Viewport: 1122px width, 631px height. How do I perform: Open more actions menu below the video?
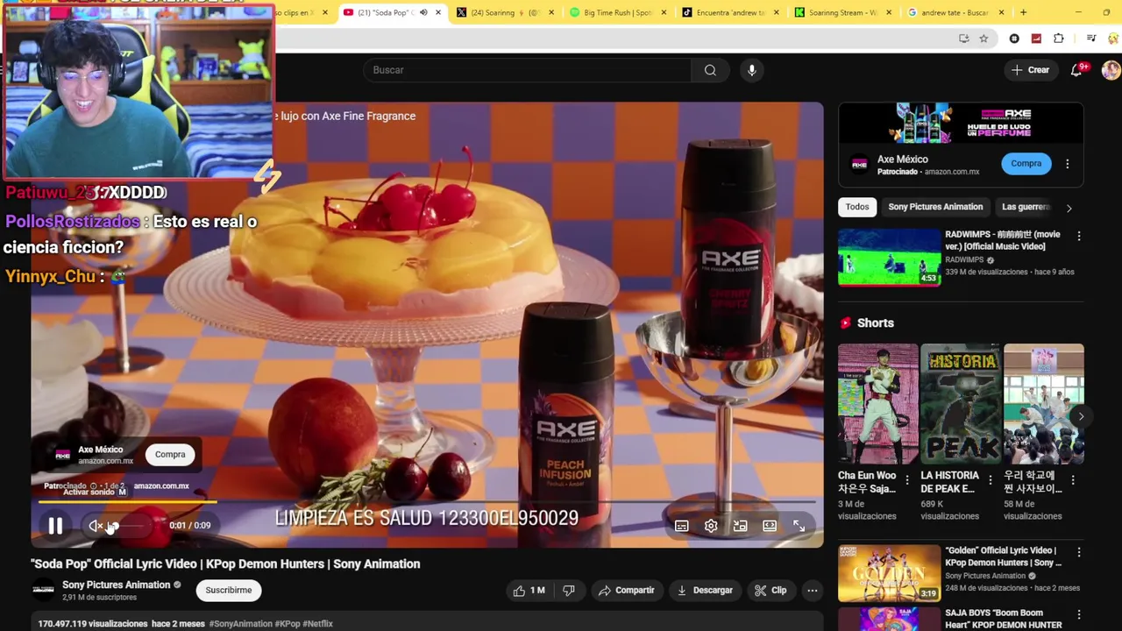tap(813, 591)
